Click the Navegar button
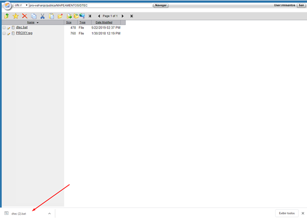The image size is (307, 219). pyautogui.click(x=161, y=5)
